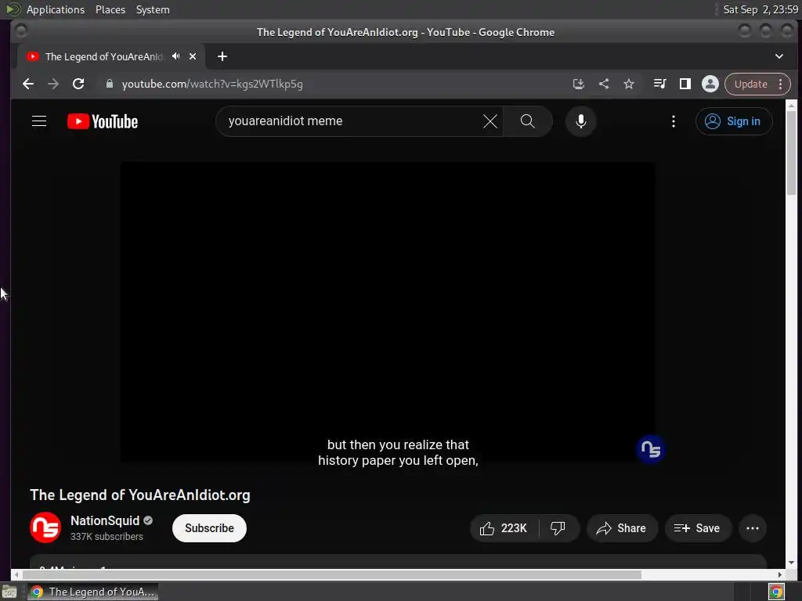
Task: Click the video player area
Action: click(388, 312)
